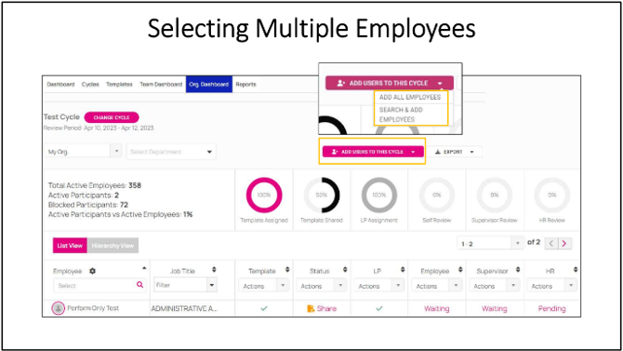Click Add Users To This Cycle button
The width and height of the screenshot is (623, 351).
pos(373,152)
